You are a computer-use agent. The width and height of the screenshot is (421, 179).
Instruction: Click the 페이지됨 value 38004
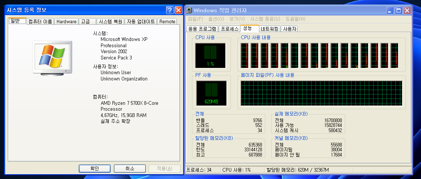pos(336,149)
